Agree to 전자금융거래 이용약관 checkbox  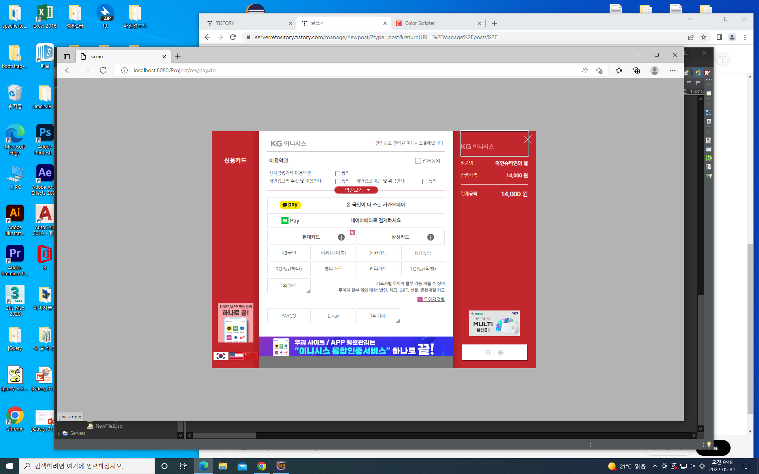pos(338,173)
